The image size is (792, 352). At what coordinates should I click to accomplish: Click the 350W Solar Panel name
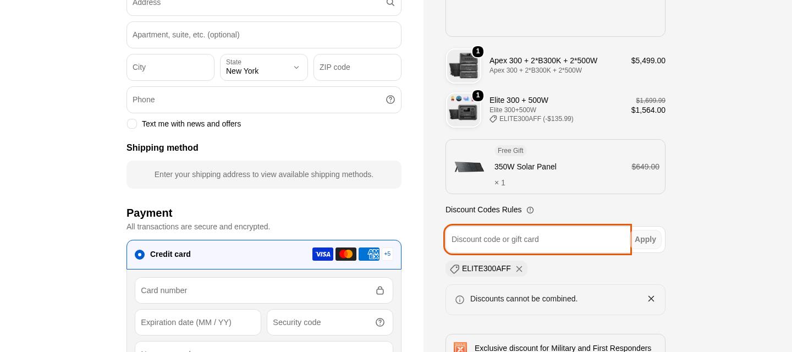[x=525, y=167]
